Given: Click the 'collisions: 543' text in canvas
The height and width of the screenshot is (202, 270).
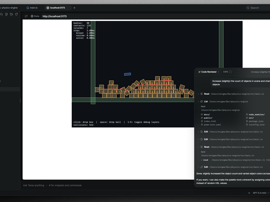Looking at the screenshot, I should click(83, 125).
